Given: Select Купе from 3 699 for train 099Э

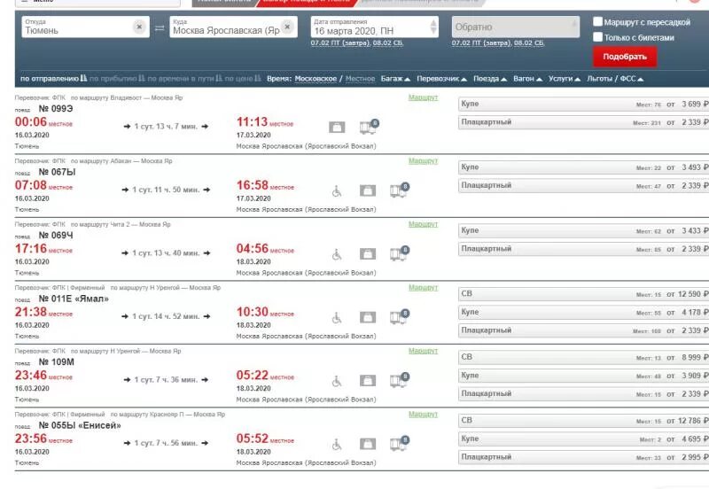Looking at the screenshot, I should [x=583, y=104].
